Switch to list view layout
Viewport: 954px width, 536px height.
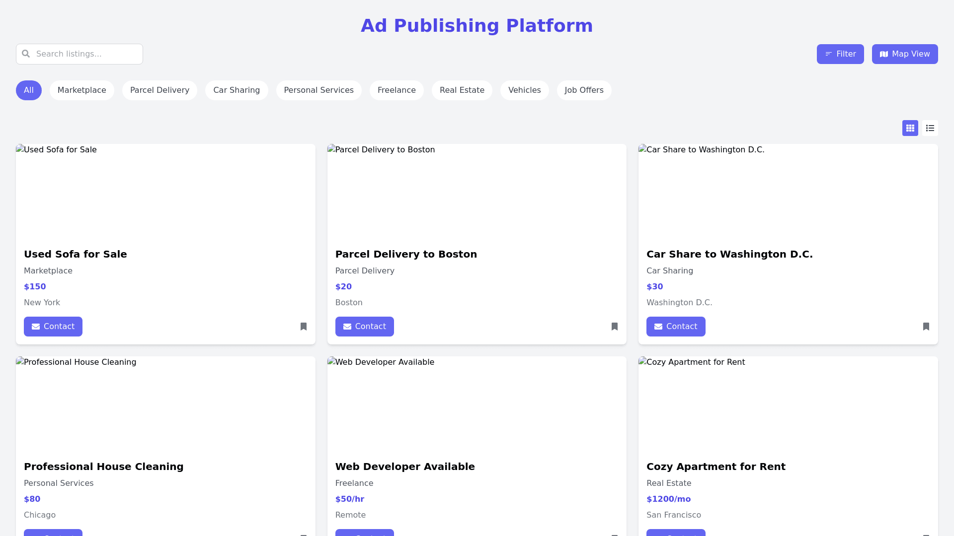point(930,128)
